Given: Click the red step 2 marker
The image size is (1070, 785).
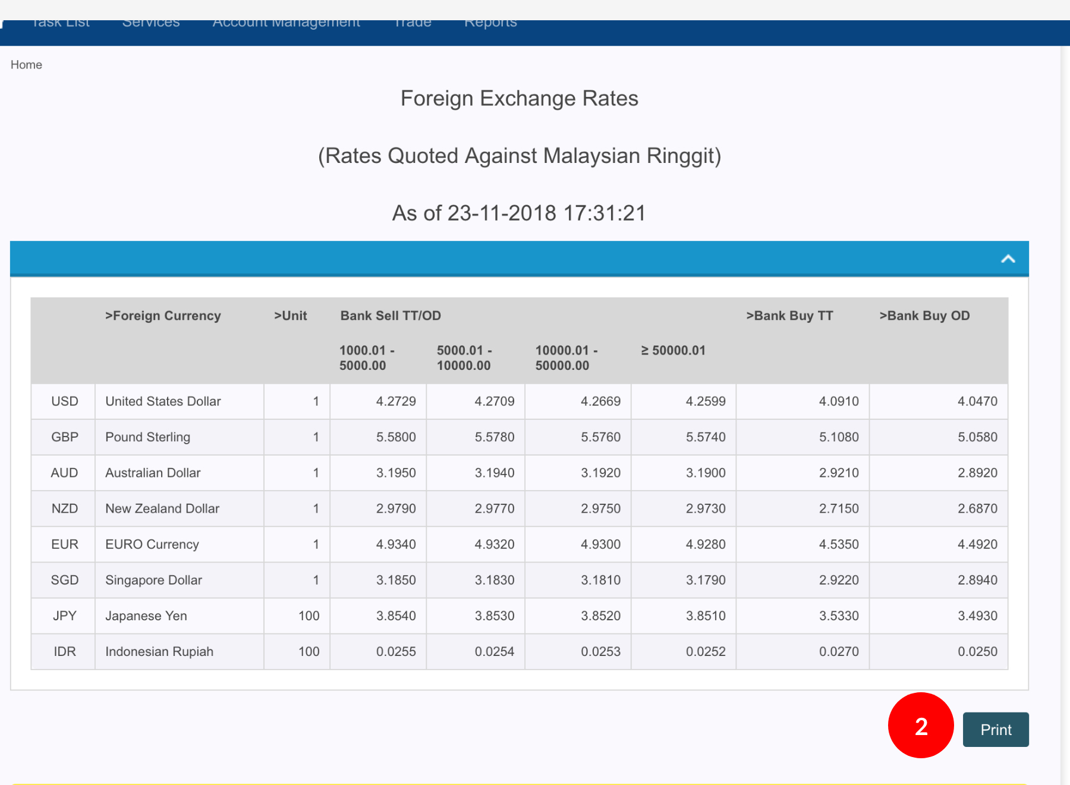Looking at the screenshot, I should 921,726.
